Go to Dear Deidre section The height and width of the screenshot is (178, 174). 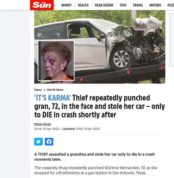(104, 5)
